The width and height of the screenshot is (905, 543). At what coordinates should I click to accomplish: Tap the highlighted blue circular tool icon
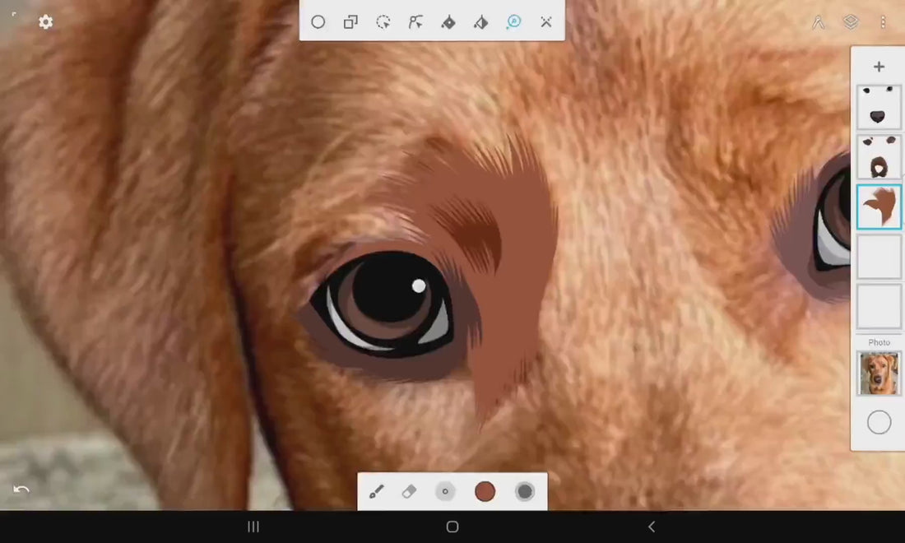513,22
